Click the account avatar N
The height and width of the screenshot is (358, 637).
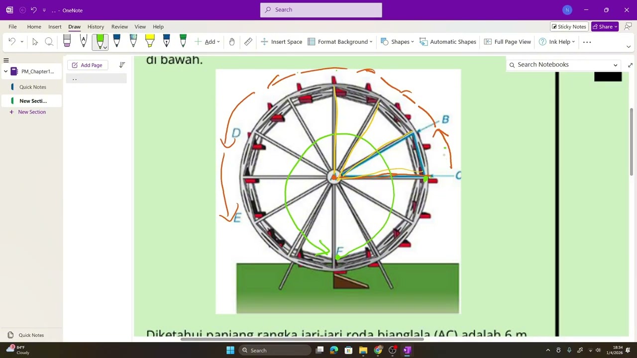(567, 10)
